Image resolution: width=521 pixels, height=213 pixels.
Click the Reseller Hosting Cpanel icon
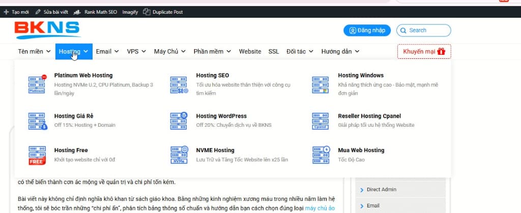[x=321, y=121]
